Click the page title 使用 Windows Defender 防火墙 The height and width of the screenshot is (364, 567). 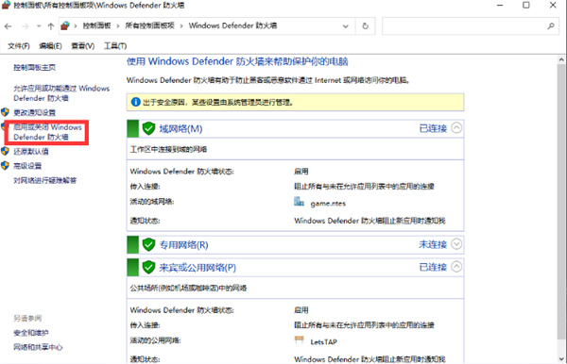[x=237, y=61]
